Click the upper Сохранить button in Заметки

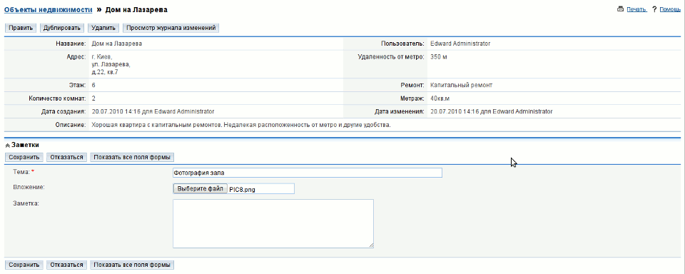[x=24, y=157]
